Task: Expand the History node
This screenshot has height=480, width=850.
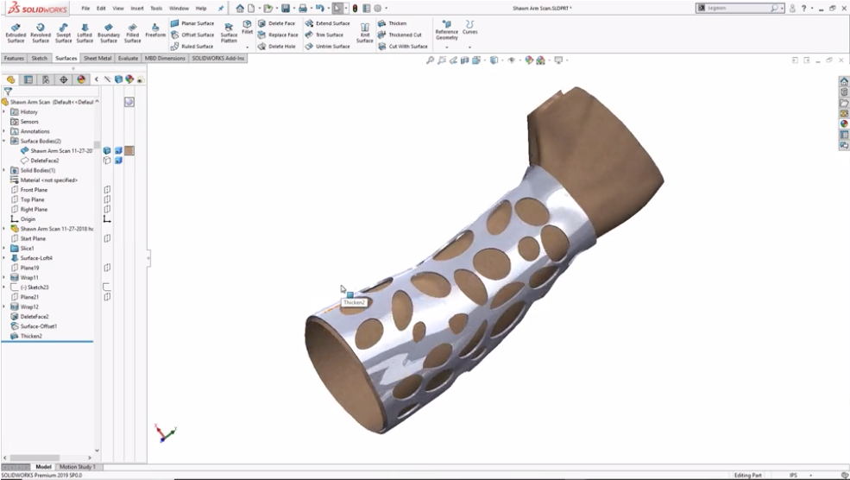Action: [4, 111]
